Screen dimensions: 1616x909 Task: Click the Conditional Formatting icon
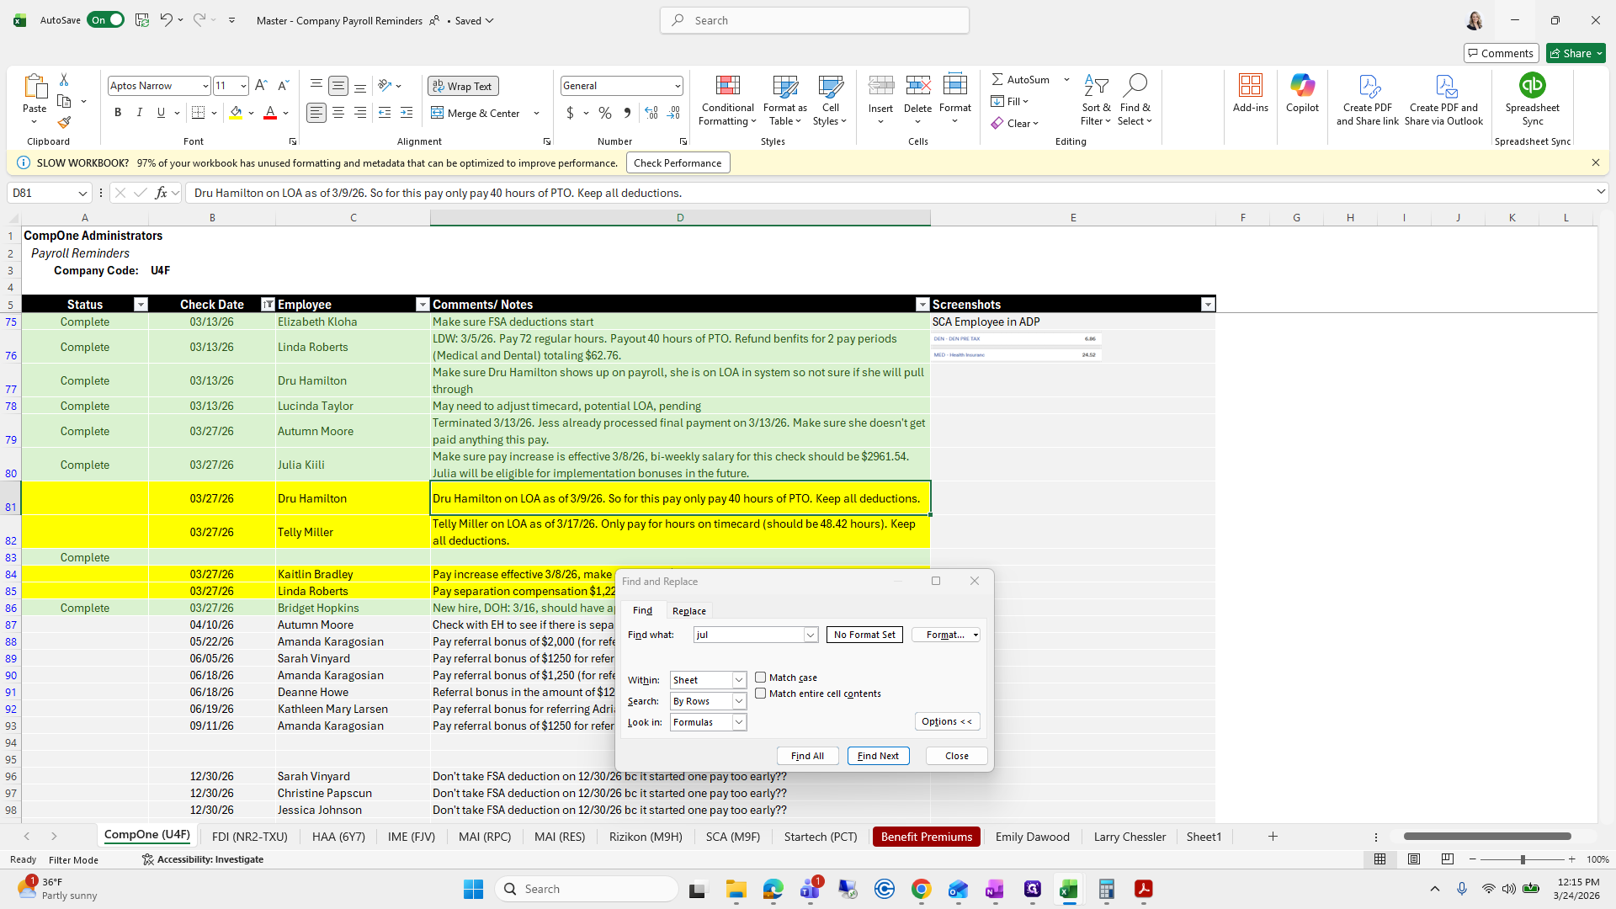(x=727, y=86)
